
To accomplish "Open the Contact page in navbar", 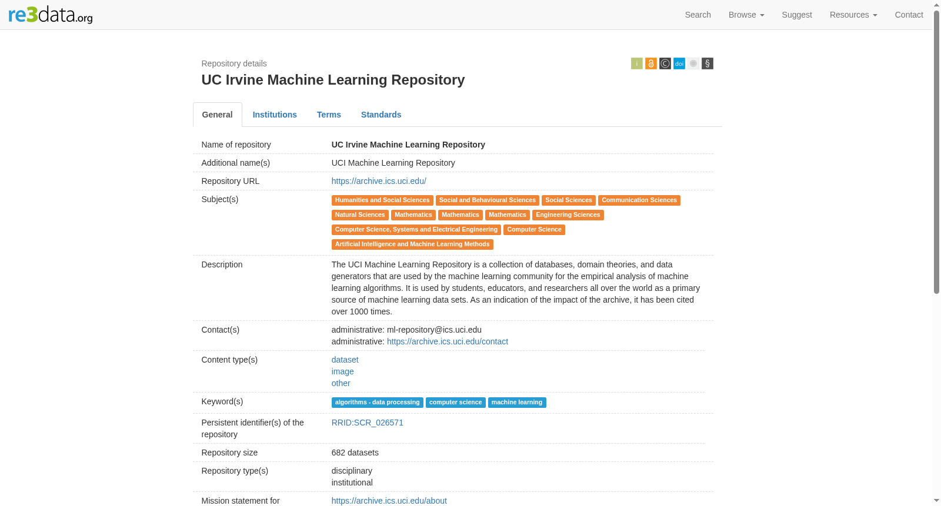I will click(x=909, y=15).
